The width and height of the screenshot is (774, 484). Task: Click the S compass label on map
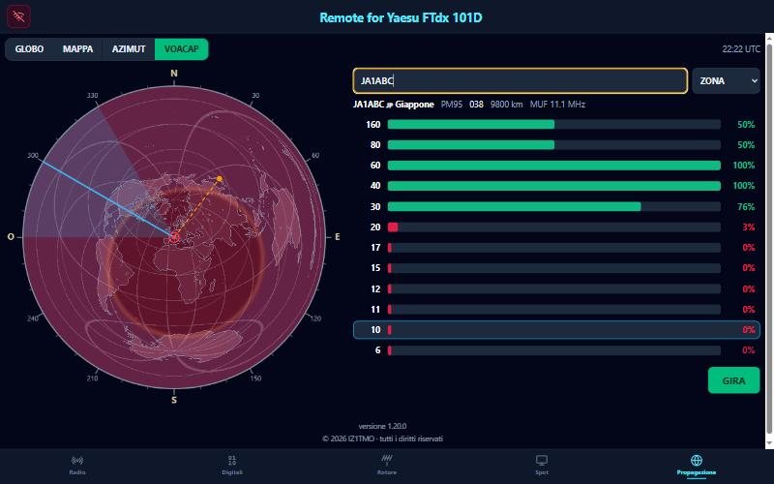174,400
